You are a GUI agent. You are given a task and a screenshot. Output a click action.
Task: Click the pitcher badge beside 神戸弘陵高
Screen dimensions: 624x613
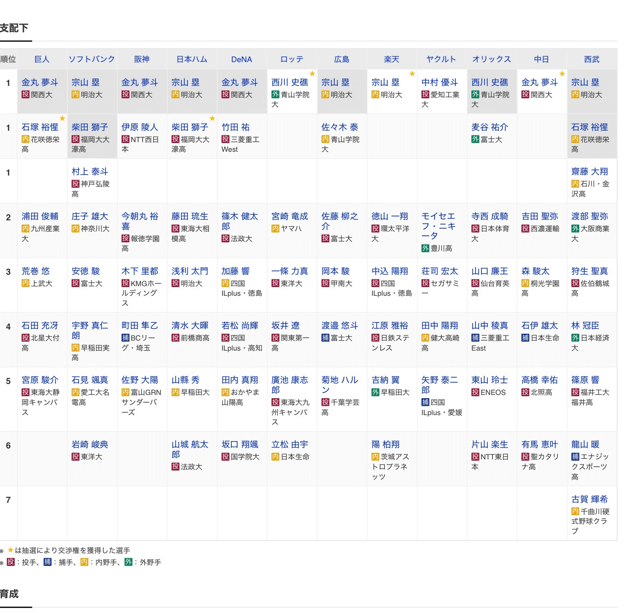pos(75,184)
